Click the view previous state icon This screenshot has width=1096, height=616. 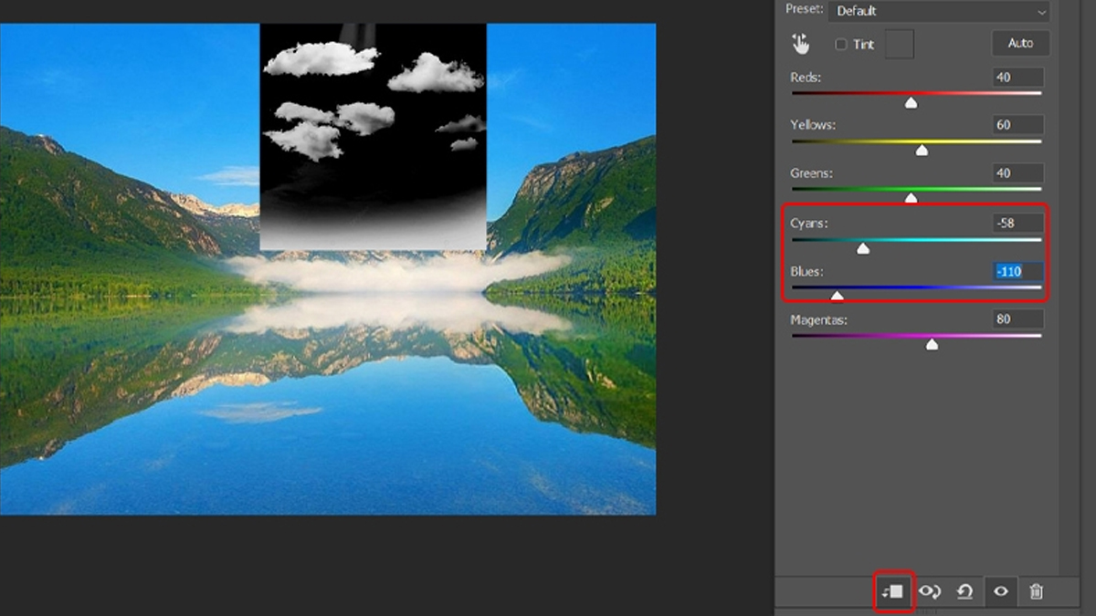click(x=930, y=591)
